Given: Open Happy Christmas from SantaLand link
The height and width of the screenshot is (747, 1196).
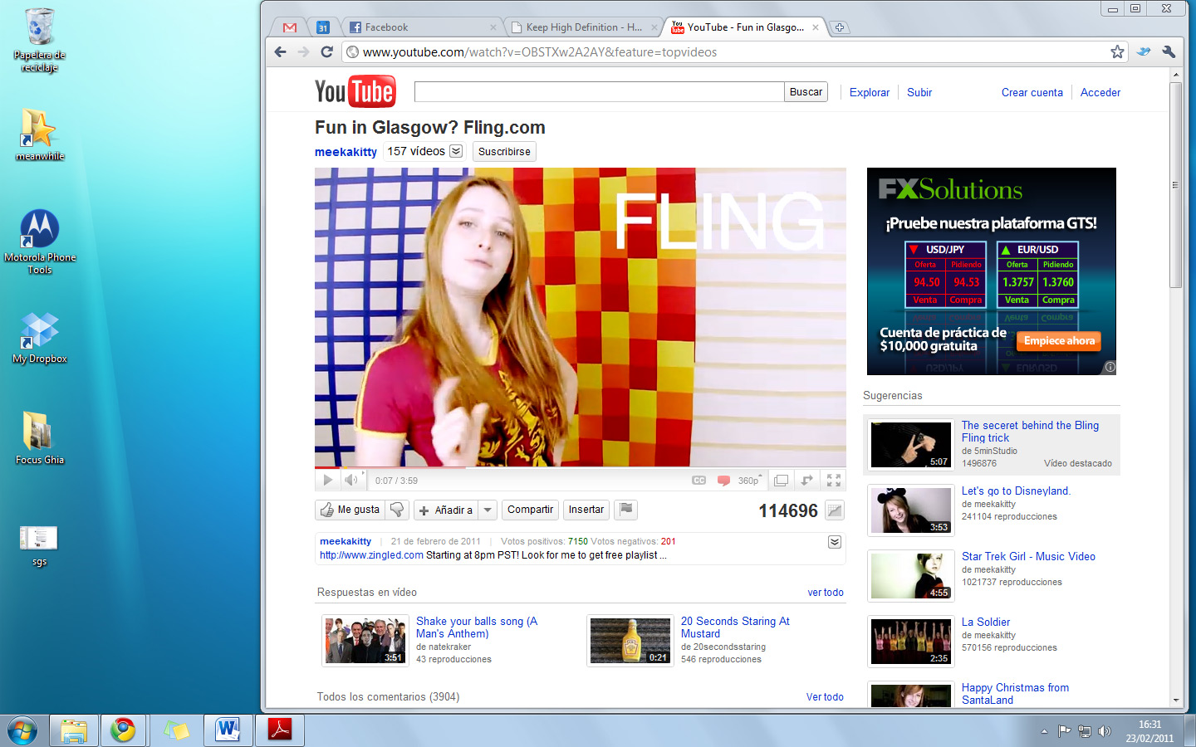Looking at the screenshot, I should [x=1015, y=694].
